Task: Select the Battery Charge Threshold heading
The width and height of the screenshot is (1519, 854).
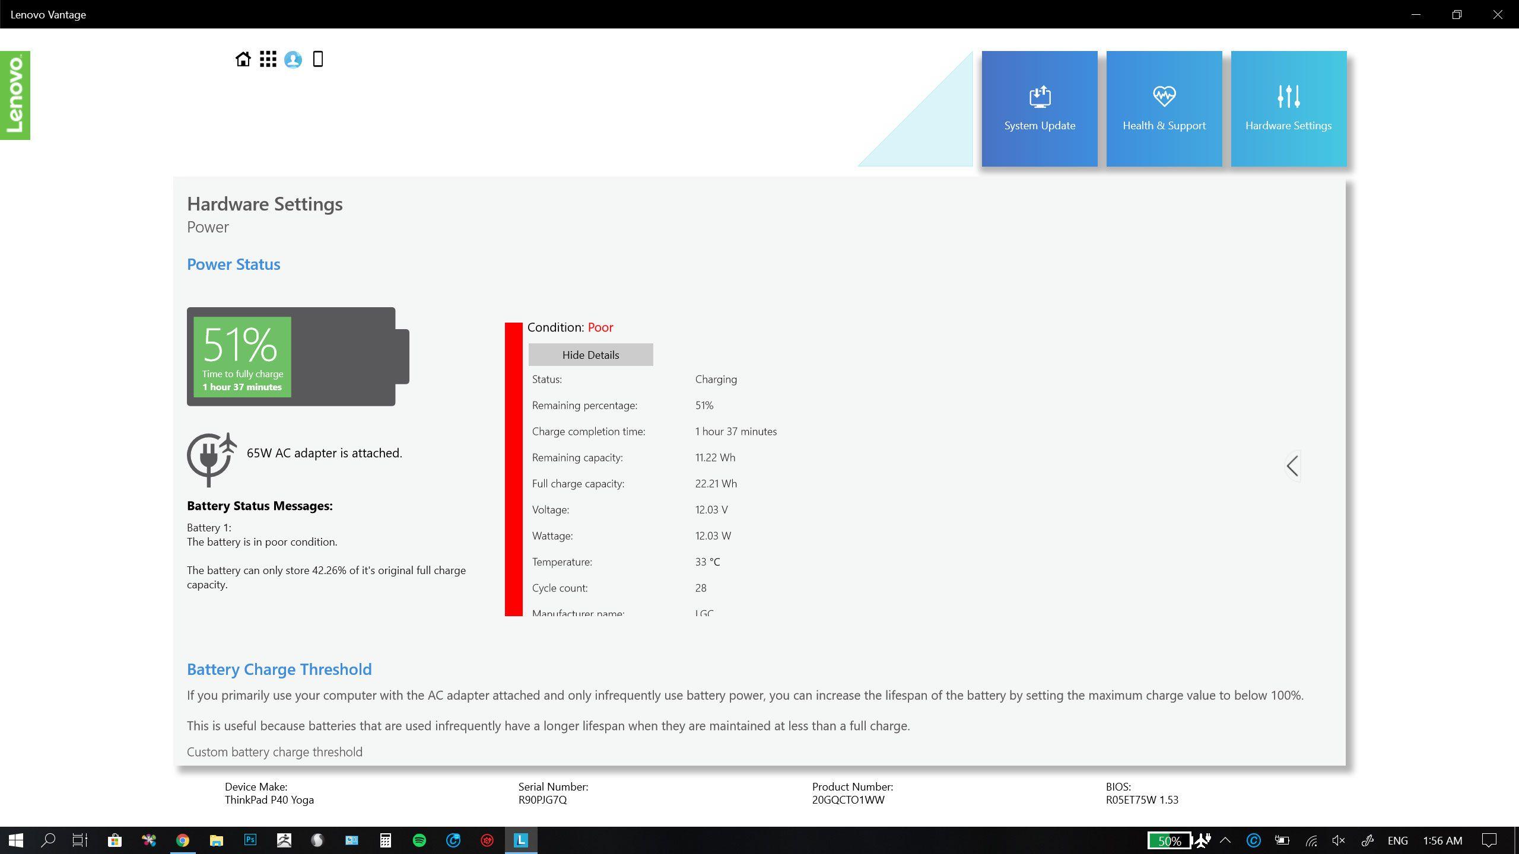Action: [x=279, y=670]
